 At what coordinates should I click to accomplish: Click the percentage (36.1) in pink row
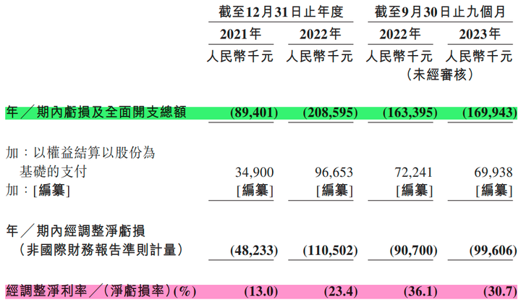pos(420,292)
